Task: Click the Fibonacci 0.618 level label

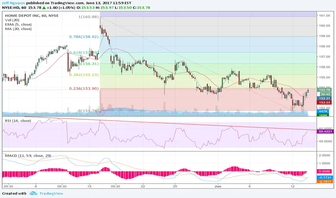Action: 84,53
